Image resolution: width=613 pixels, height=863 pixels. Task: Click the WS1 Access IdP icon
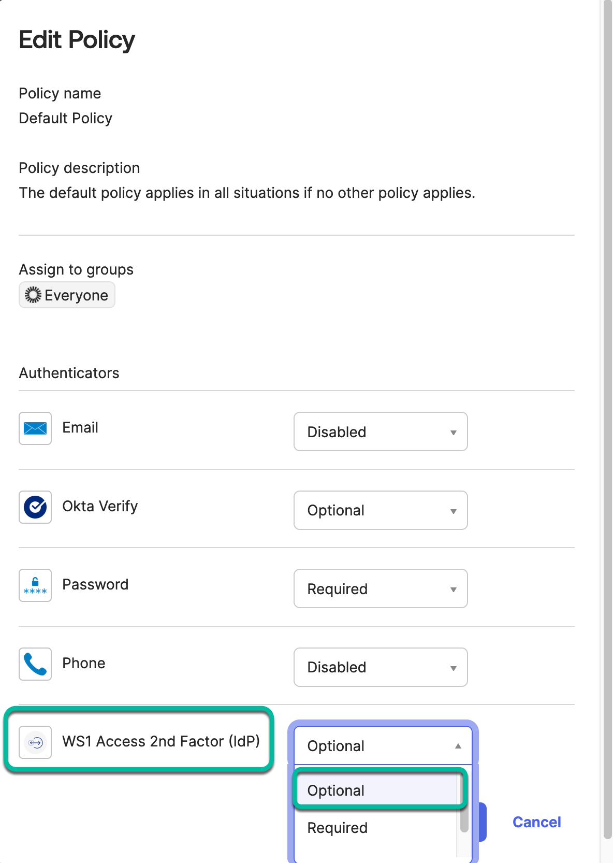35,742
